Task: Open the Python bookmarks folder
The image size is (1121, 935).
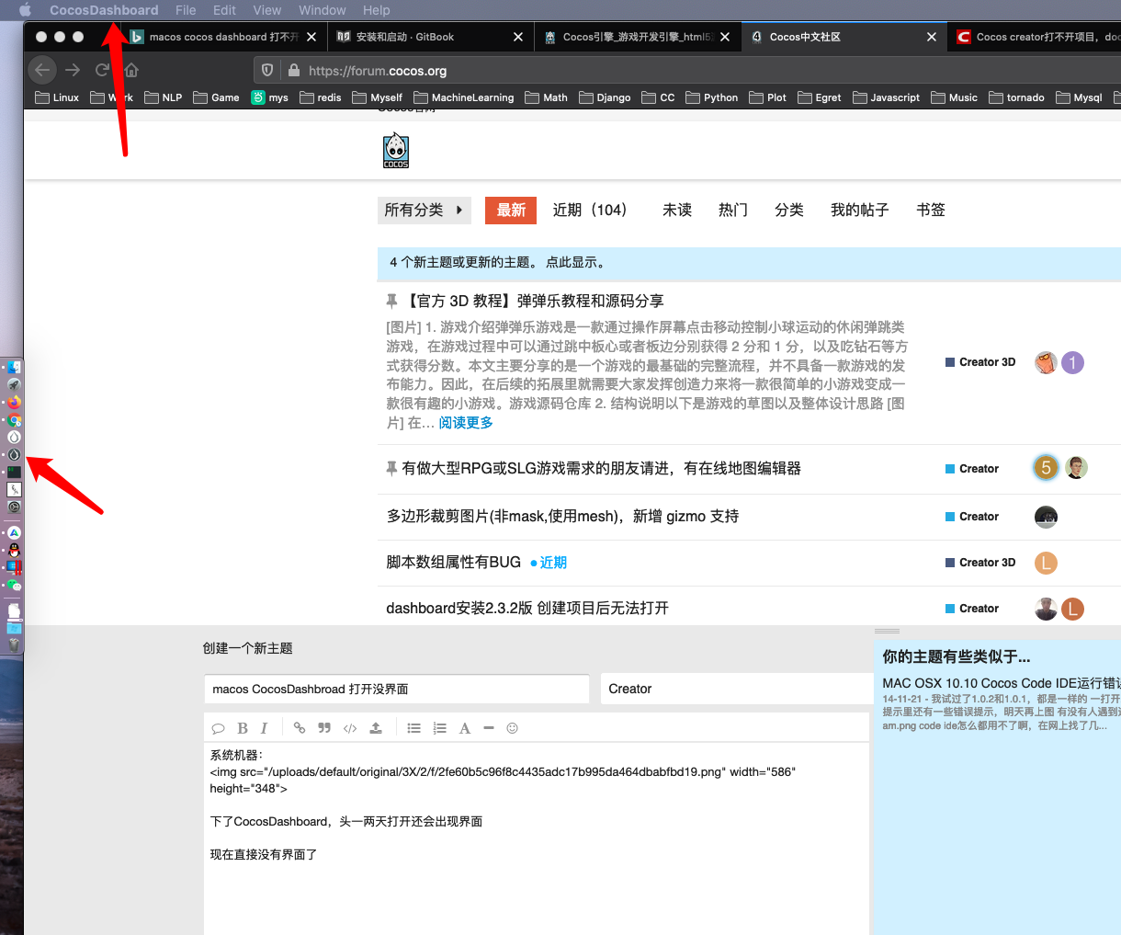Action: click(x=712, y=97)
